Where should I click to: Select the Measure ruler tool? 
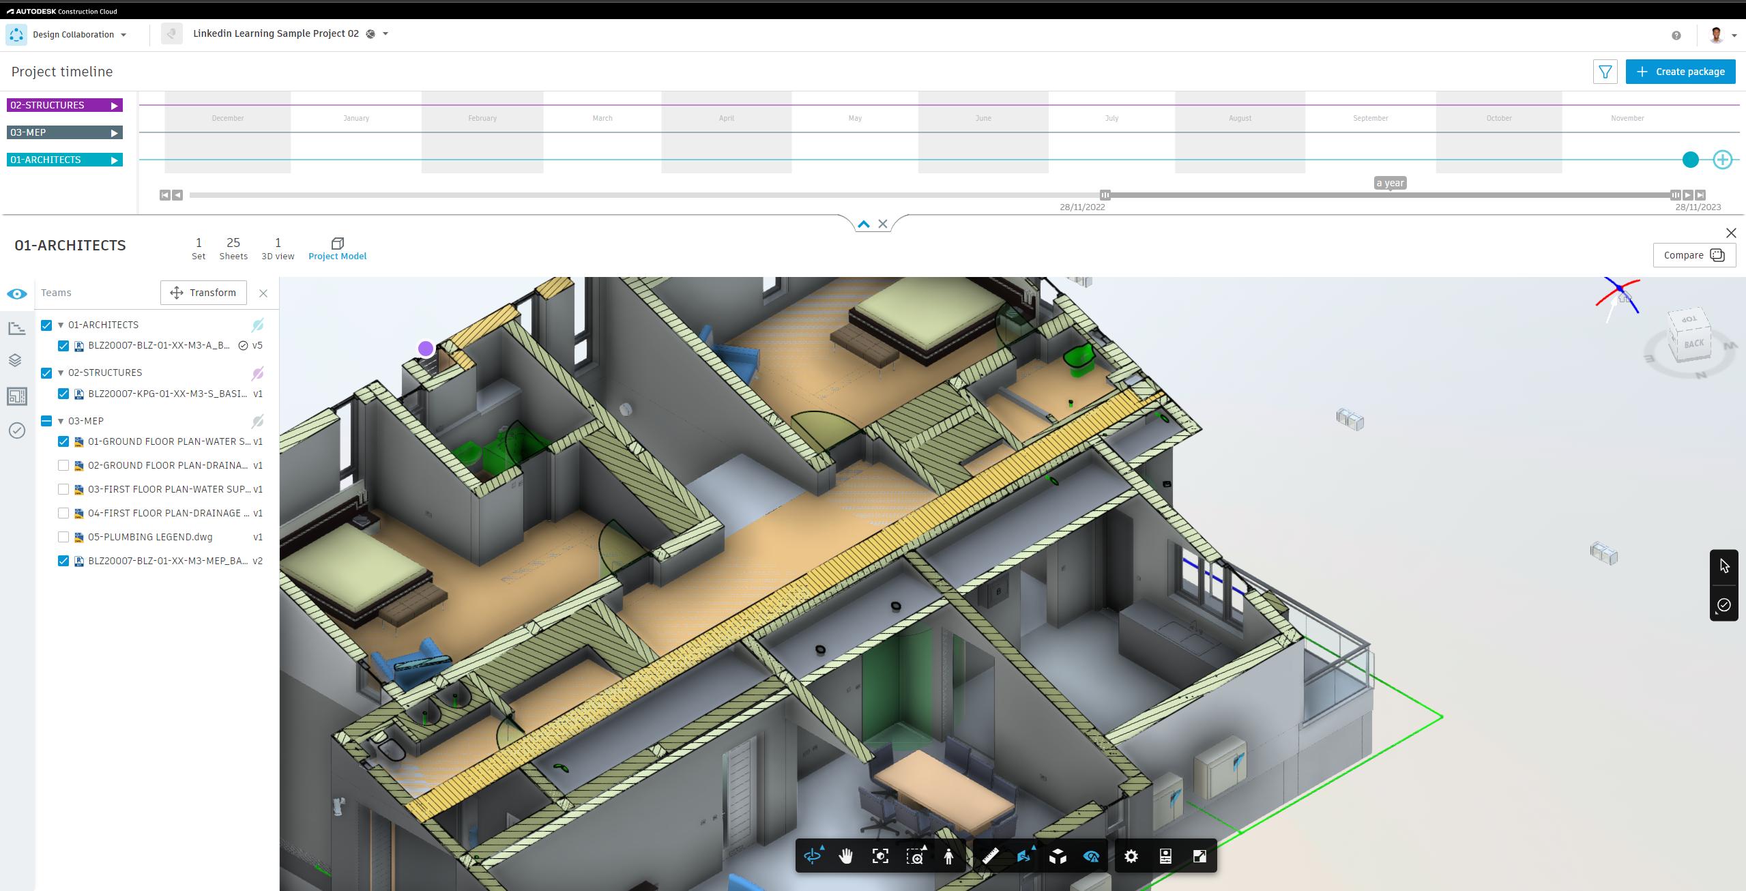990,856
